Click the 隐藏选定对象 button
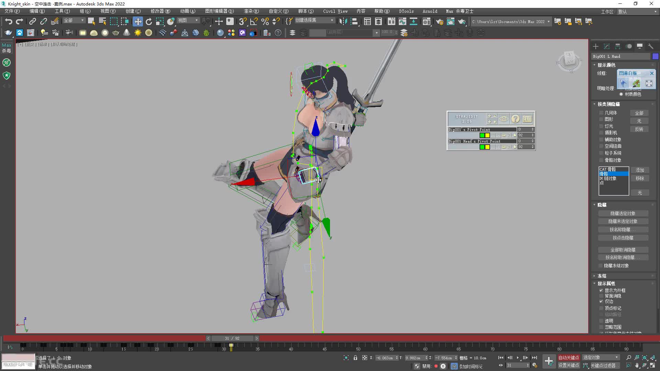Screen dimensions: 660x371 coord(623,213)
